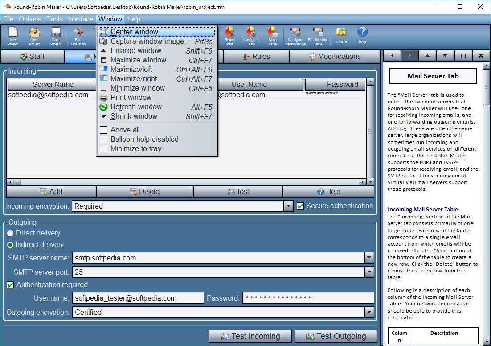
Task: Go forward in help panel navigation
Action: (409, 56)
